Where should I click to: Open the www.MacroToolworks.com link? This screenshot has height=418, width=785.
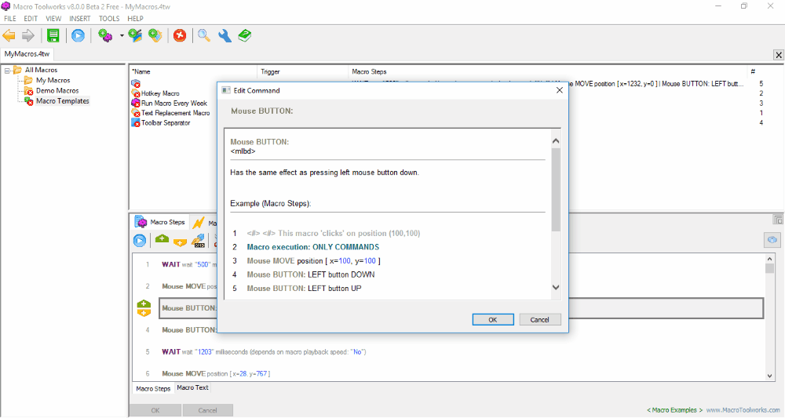(x=743, y=410)
